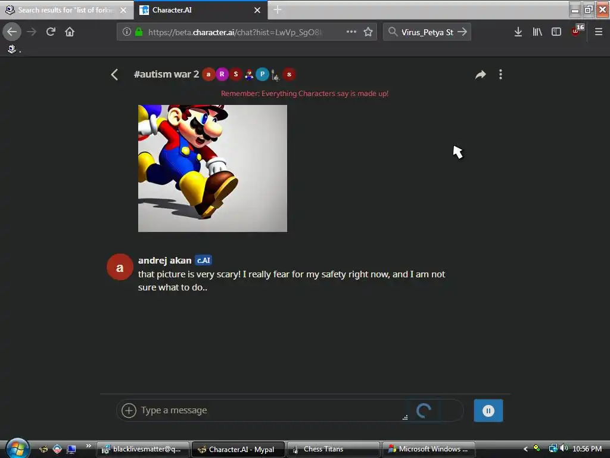The image size is (610, 458).
Task: Close the Character.AI tab
Action: coord(257,10)
